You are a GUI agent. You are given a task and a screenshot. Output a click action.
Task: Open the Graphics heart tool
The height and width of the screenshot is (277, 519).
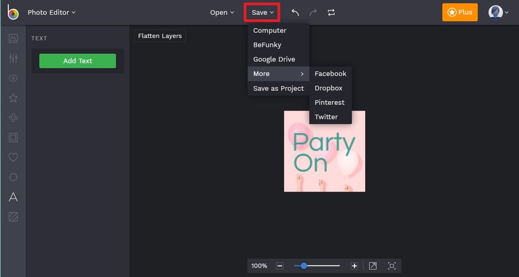click(x=13, y=158)
